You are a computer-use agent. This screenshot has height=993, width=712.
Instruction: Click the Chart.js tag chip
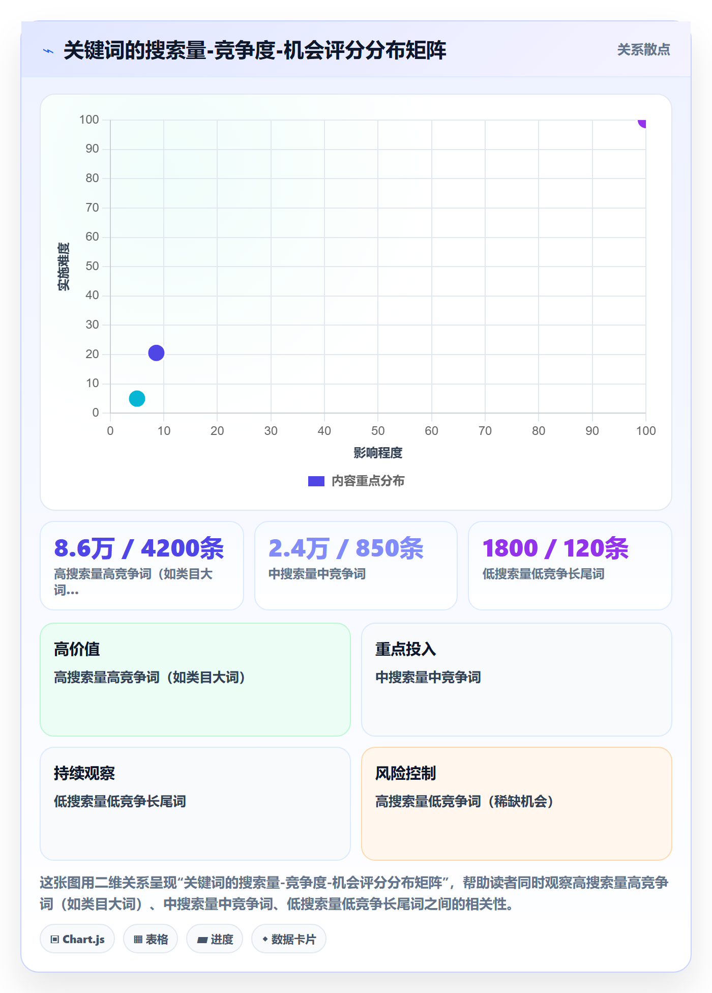coord(77,939)
